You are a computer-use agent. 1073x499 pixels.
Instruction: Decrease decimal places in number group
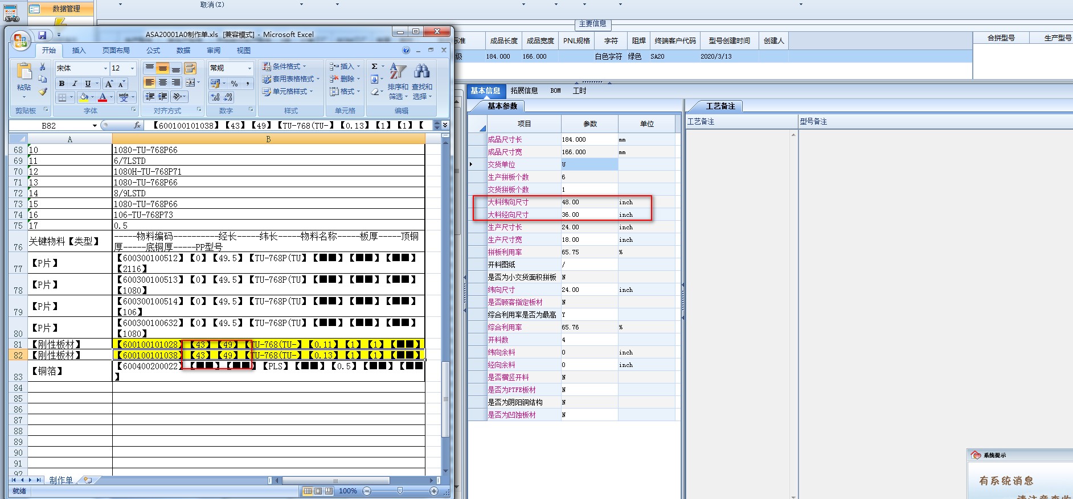pyautogui.click(x=228, y=97)
